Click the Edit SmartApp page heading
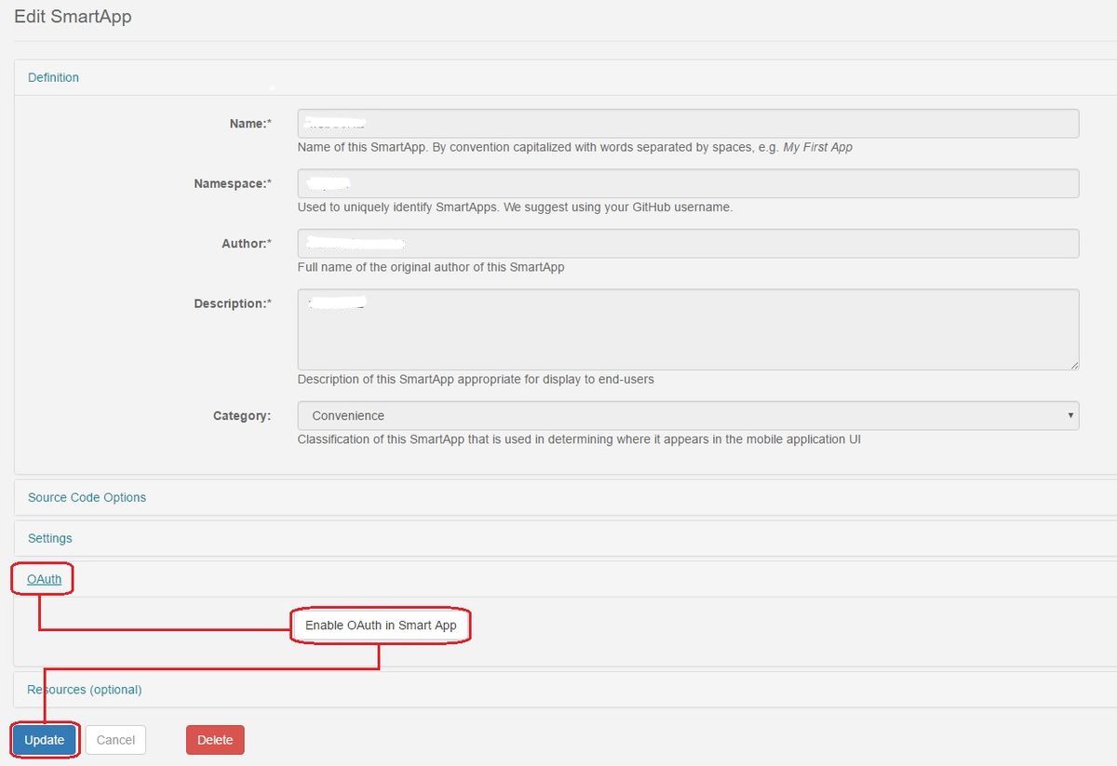 73,17
